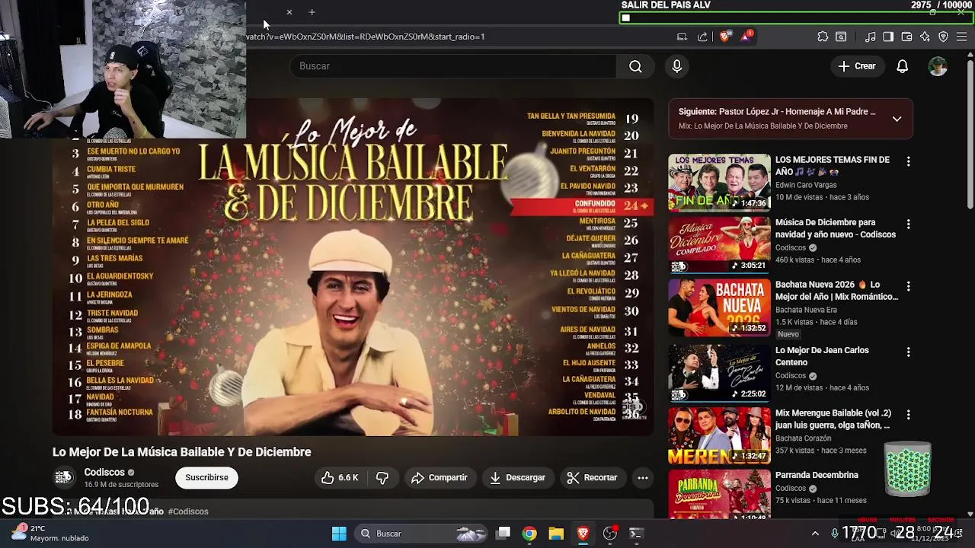
Task: Open Brave browser from taskbar
Action: [583, 534]
